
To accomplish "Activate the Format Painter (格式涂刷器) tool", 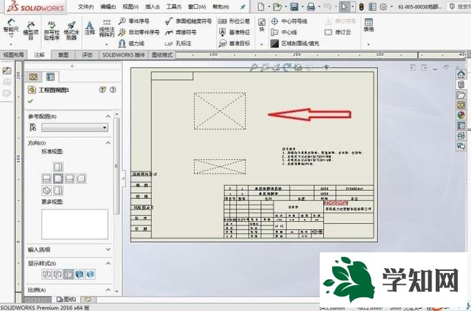I will tap(71, 30).
